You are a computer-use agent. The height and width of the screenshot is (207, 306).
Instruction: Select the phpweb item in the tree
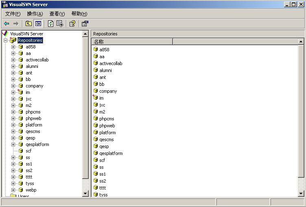point(33,118)
